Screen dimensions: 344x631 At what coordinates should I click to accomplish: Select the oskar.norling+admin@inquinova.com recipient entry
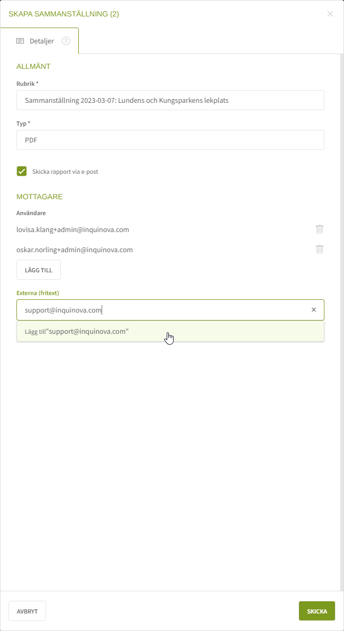75,250
